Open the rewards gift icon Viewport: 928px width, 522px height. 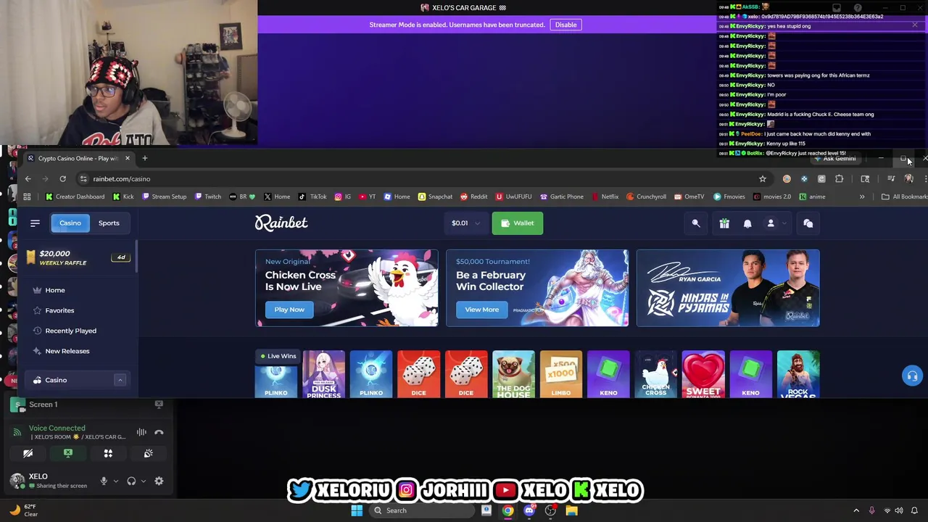click(724, 223)
